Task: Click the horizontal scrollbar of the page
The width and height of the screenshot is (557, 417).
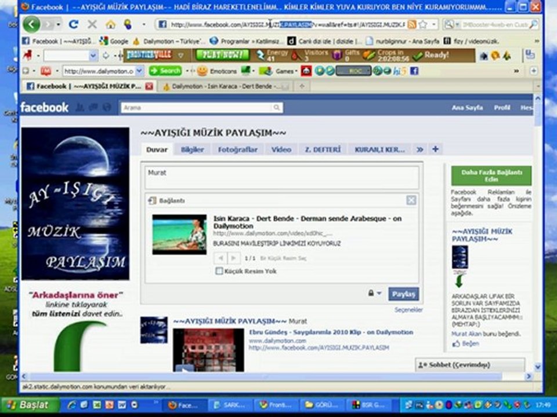Action: [266, 376]
